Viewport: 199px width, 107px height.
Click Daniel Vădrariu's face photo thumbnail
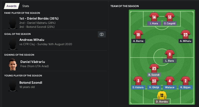coord(13,64)
